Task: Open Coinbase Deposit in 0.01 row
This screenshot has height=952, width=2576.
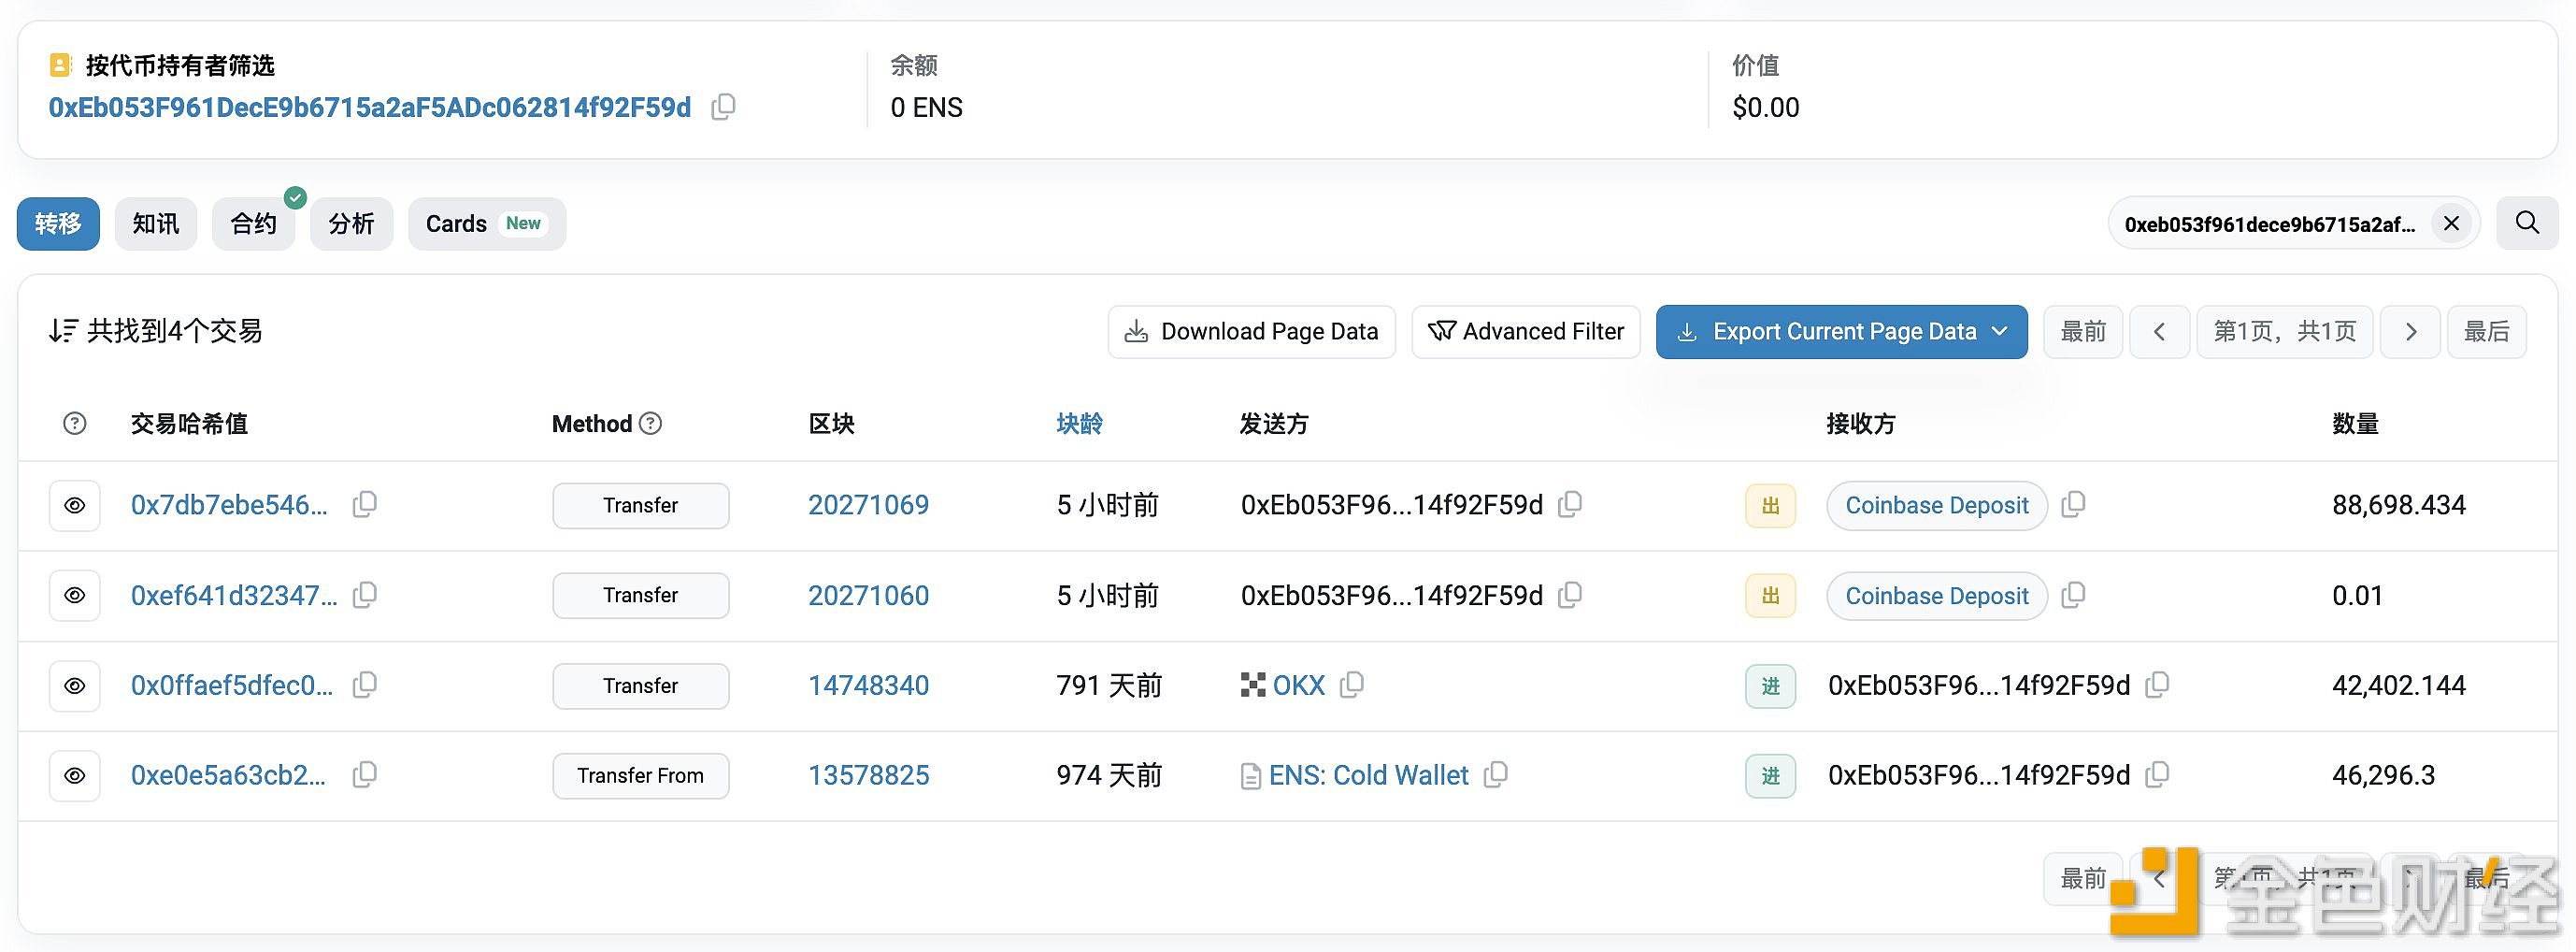Action: [1936, 595]
